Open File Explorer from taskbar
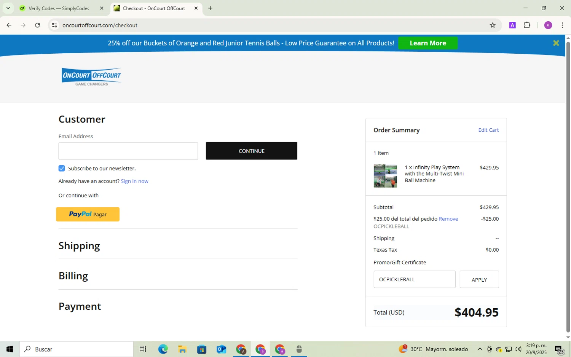This screenshot has height=357, width=571. [x=182, y=349]
